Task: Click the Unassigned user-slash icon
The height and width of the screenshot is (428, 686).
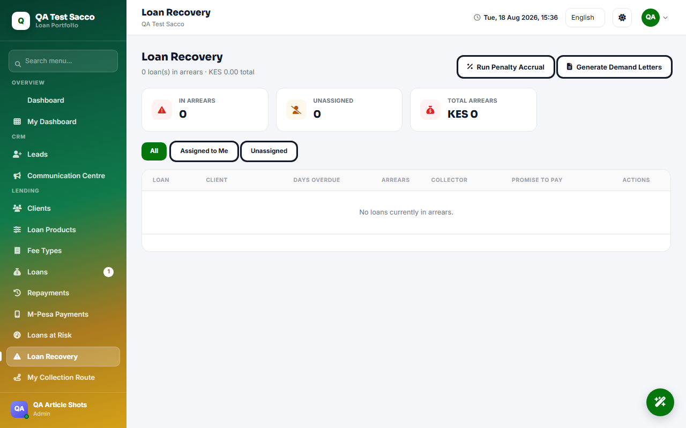Action: (x=296, y=110)
